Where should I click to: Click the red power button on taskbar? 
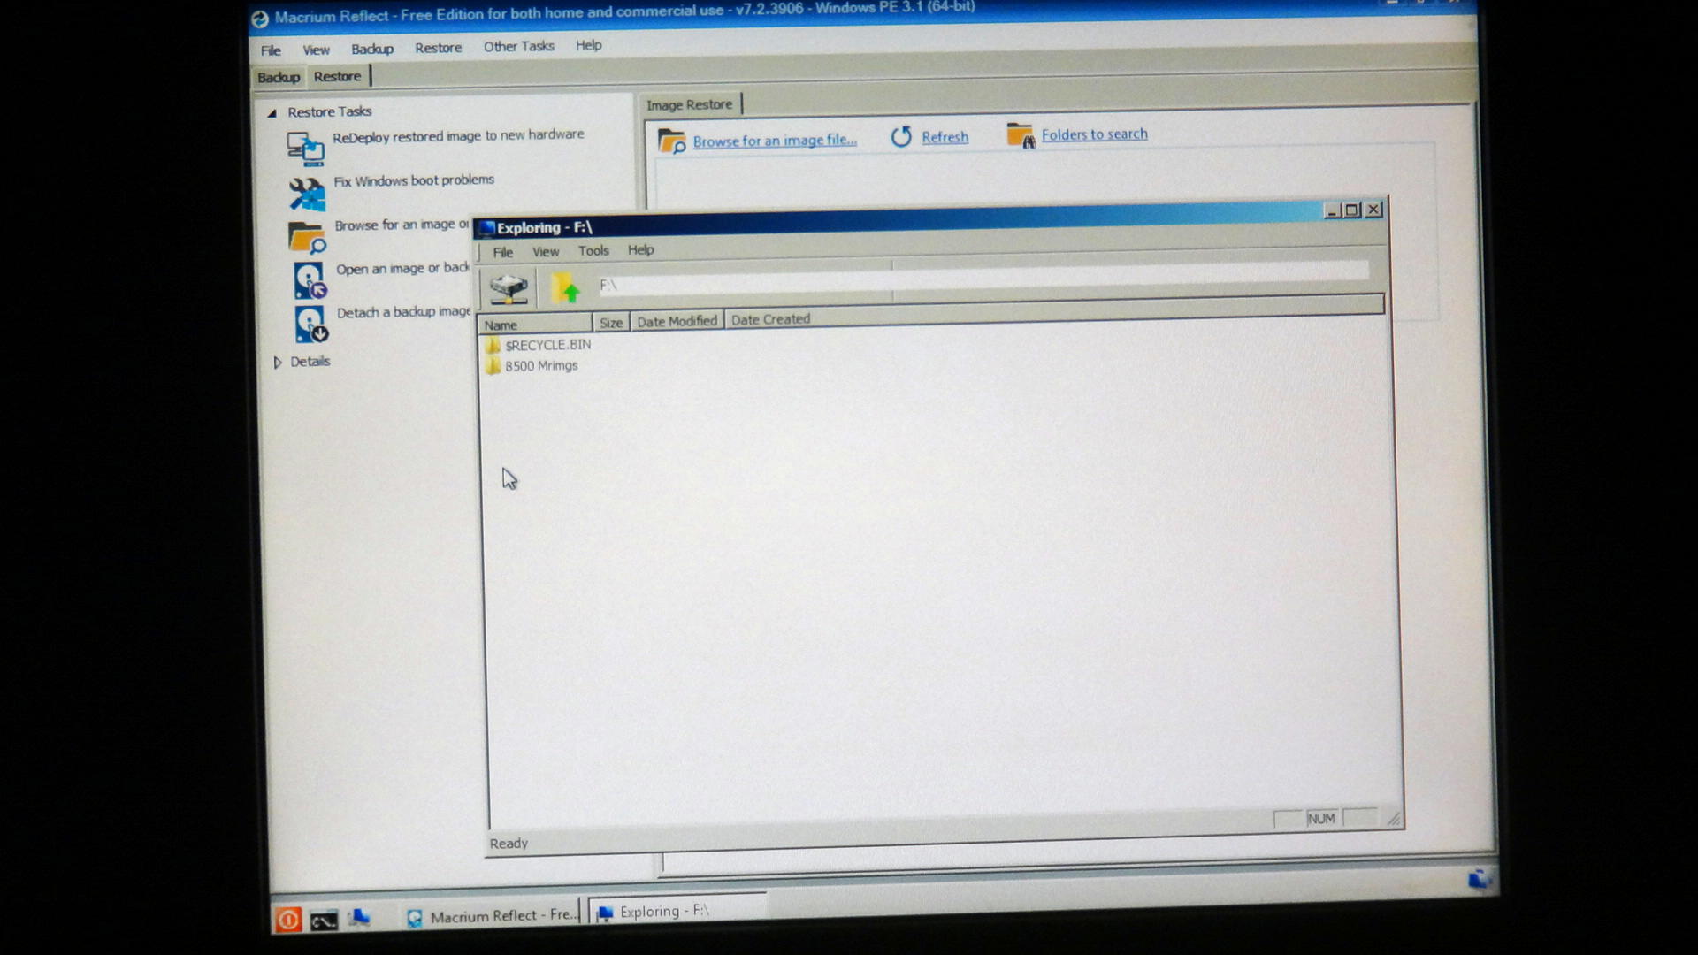click(x=287, y=920)
